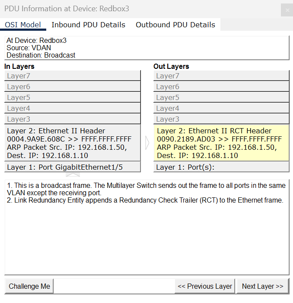Click Layer3 in the In Layers column

[x=73, y=119]
